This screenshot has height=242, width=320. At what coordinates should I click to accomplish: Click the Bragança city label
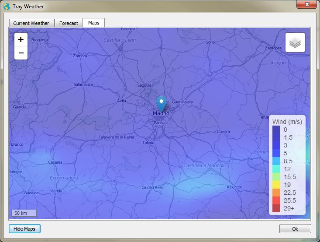[40, 40]
